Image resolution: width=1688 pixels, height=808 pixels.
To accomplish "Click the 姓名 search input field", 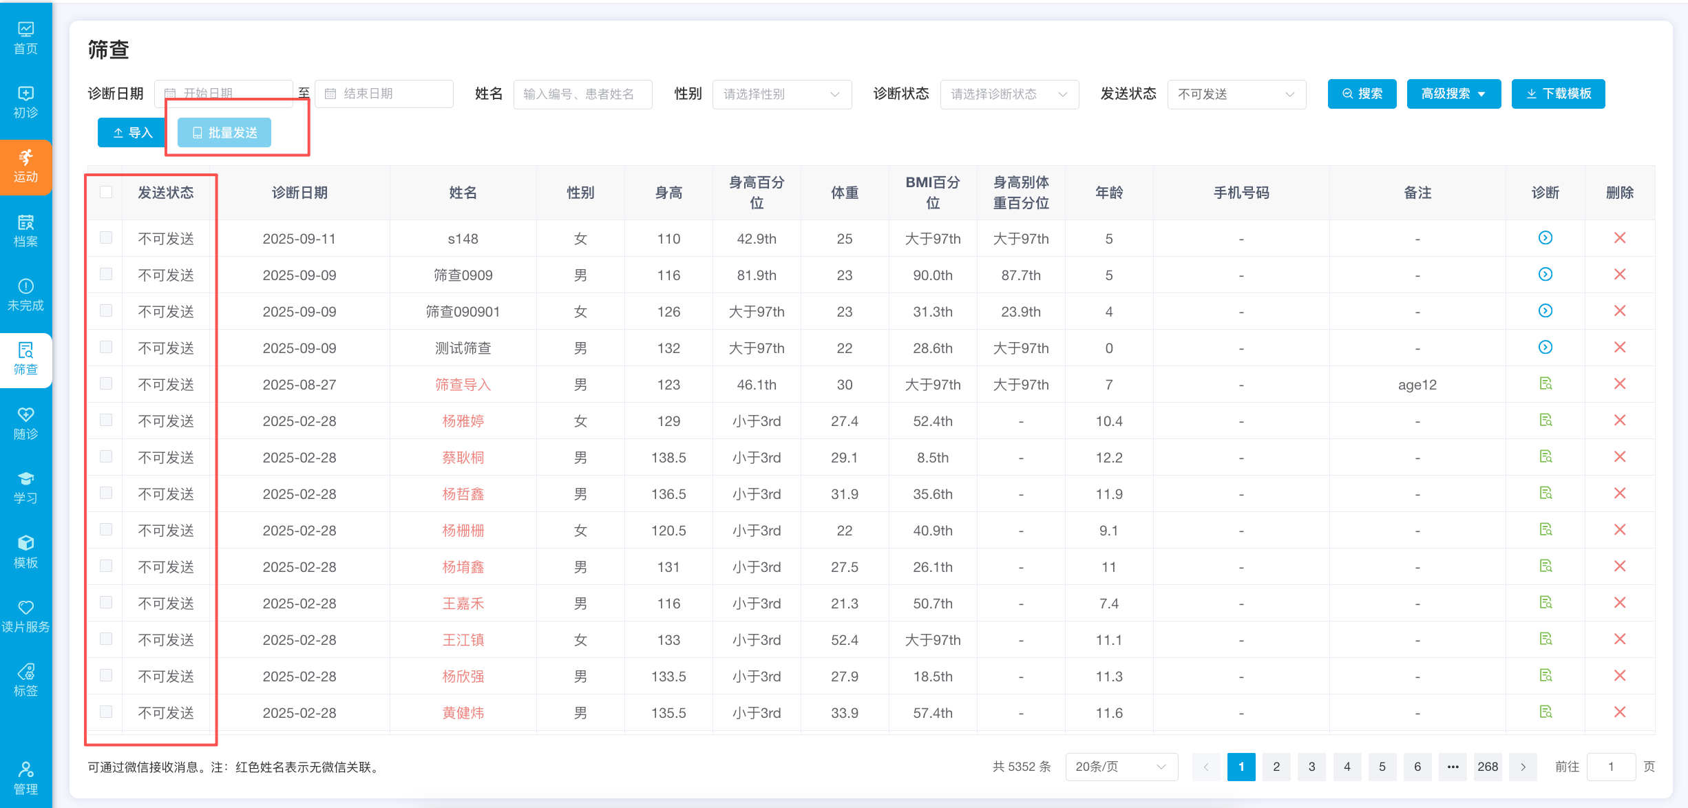I will point(582,94).
